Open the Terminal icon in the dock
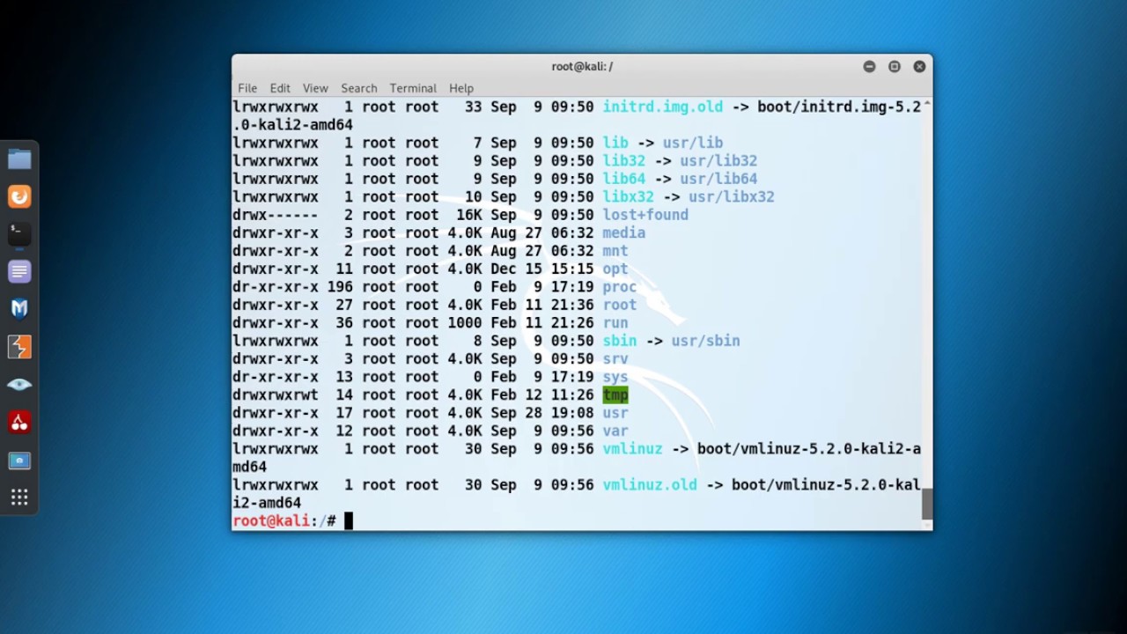The width and height of the screenshot is (1127, 634). tap(19, 233)
